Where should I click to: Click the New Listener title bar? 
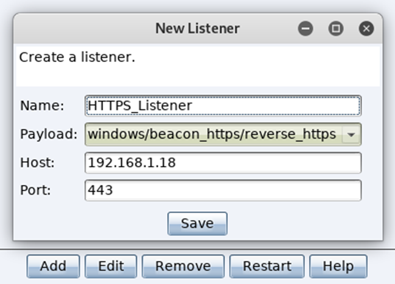click(197, 28)
